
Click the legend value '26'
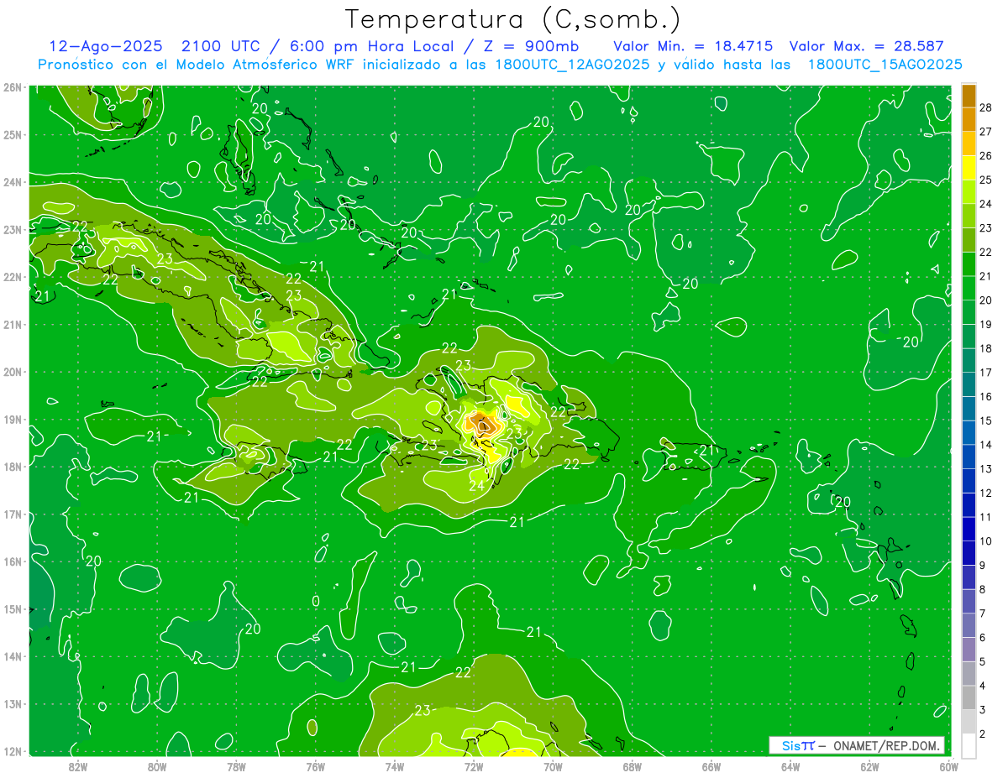coord(985,155)
